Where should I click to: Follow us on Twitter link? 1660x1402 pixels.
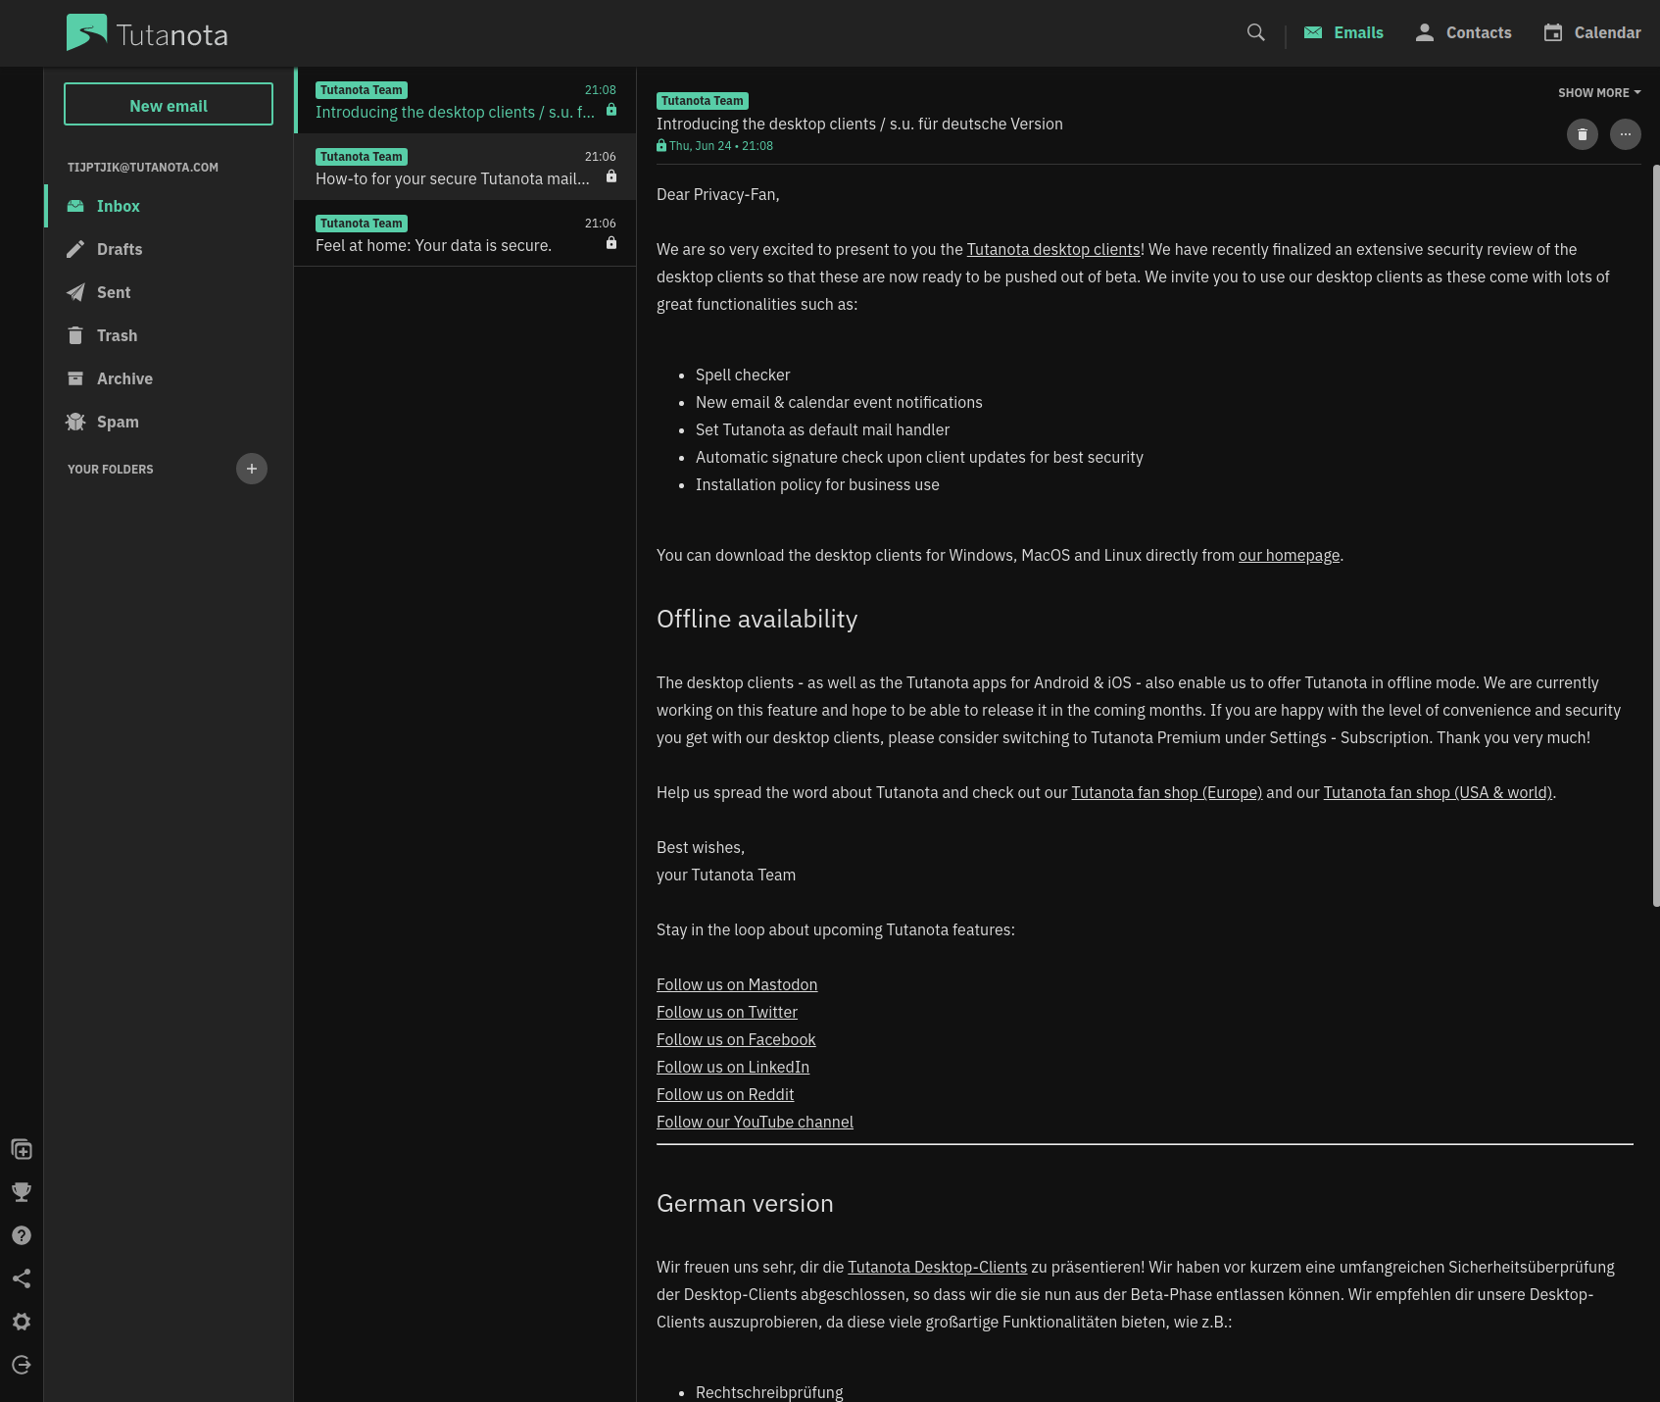coord(727,1012)
